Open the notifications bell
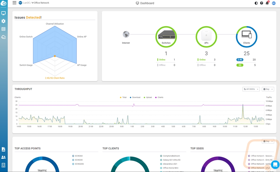Viewport: 280px width, 172px height. (x=267, y=3)
